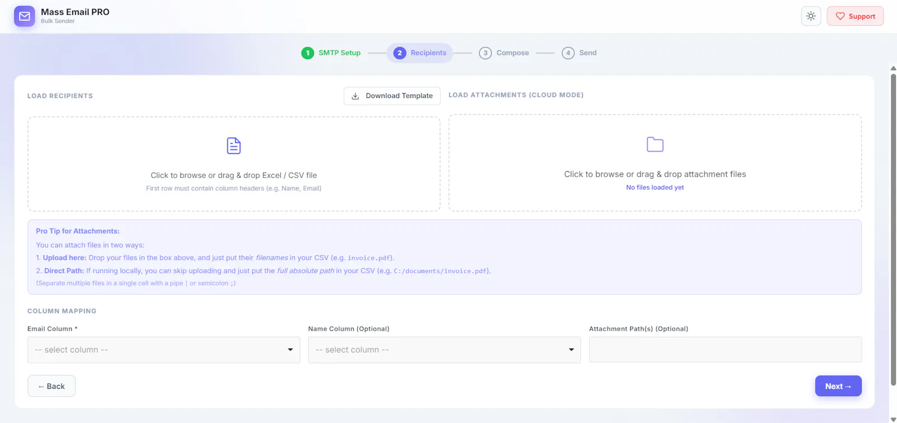Click 'LOAD ATTACHMENTS (CLOUD MODE)' heading
Viewport: 897px width, 423px height.
(x=516, y=95)
